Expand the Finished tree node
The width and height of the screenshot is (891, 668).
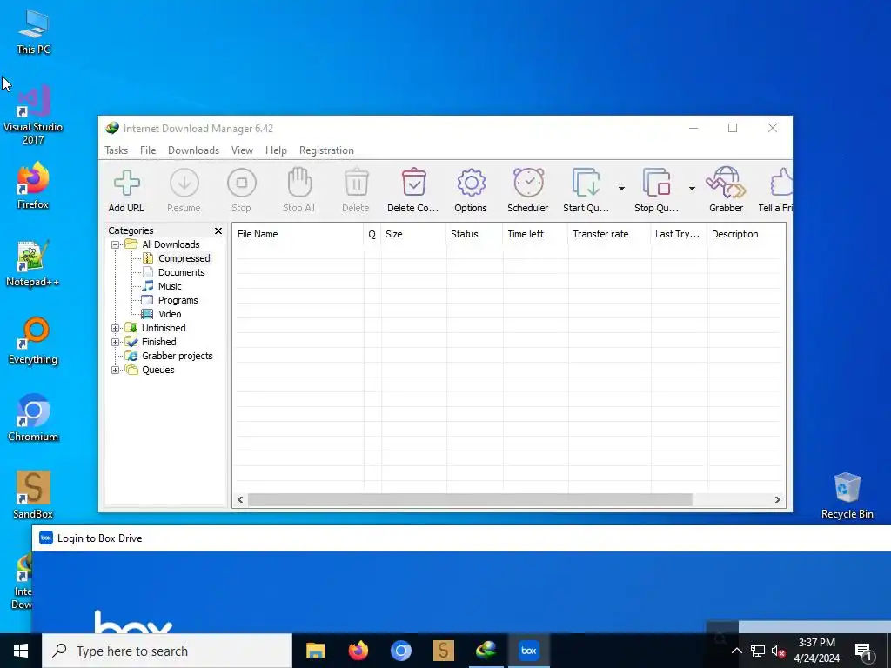pos(116,342)
